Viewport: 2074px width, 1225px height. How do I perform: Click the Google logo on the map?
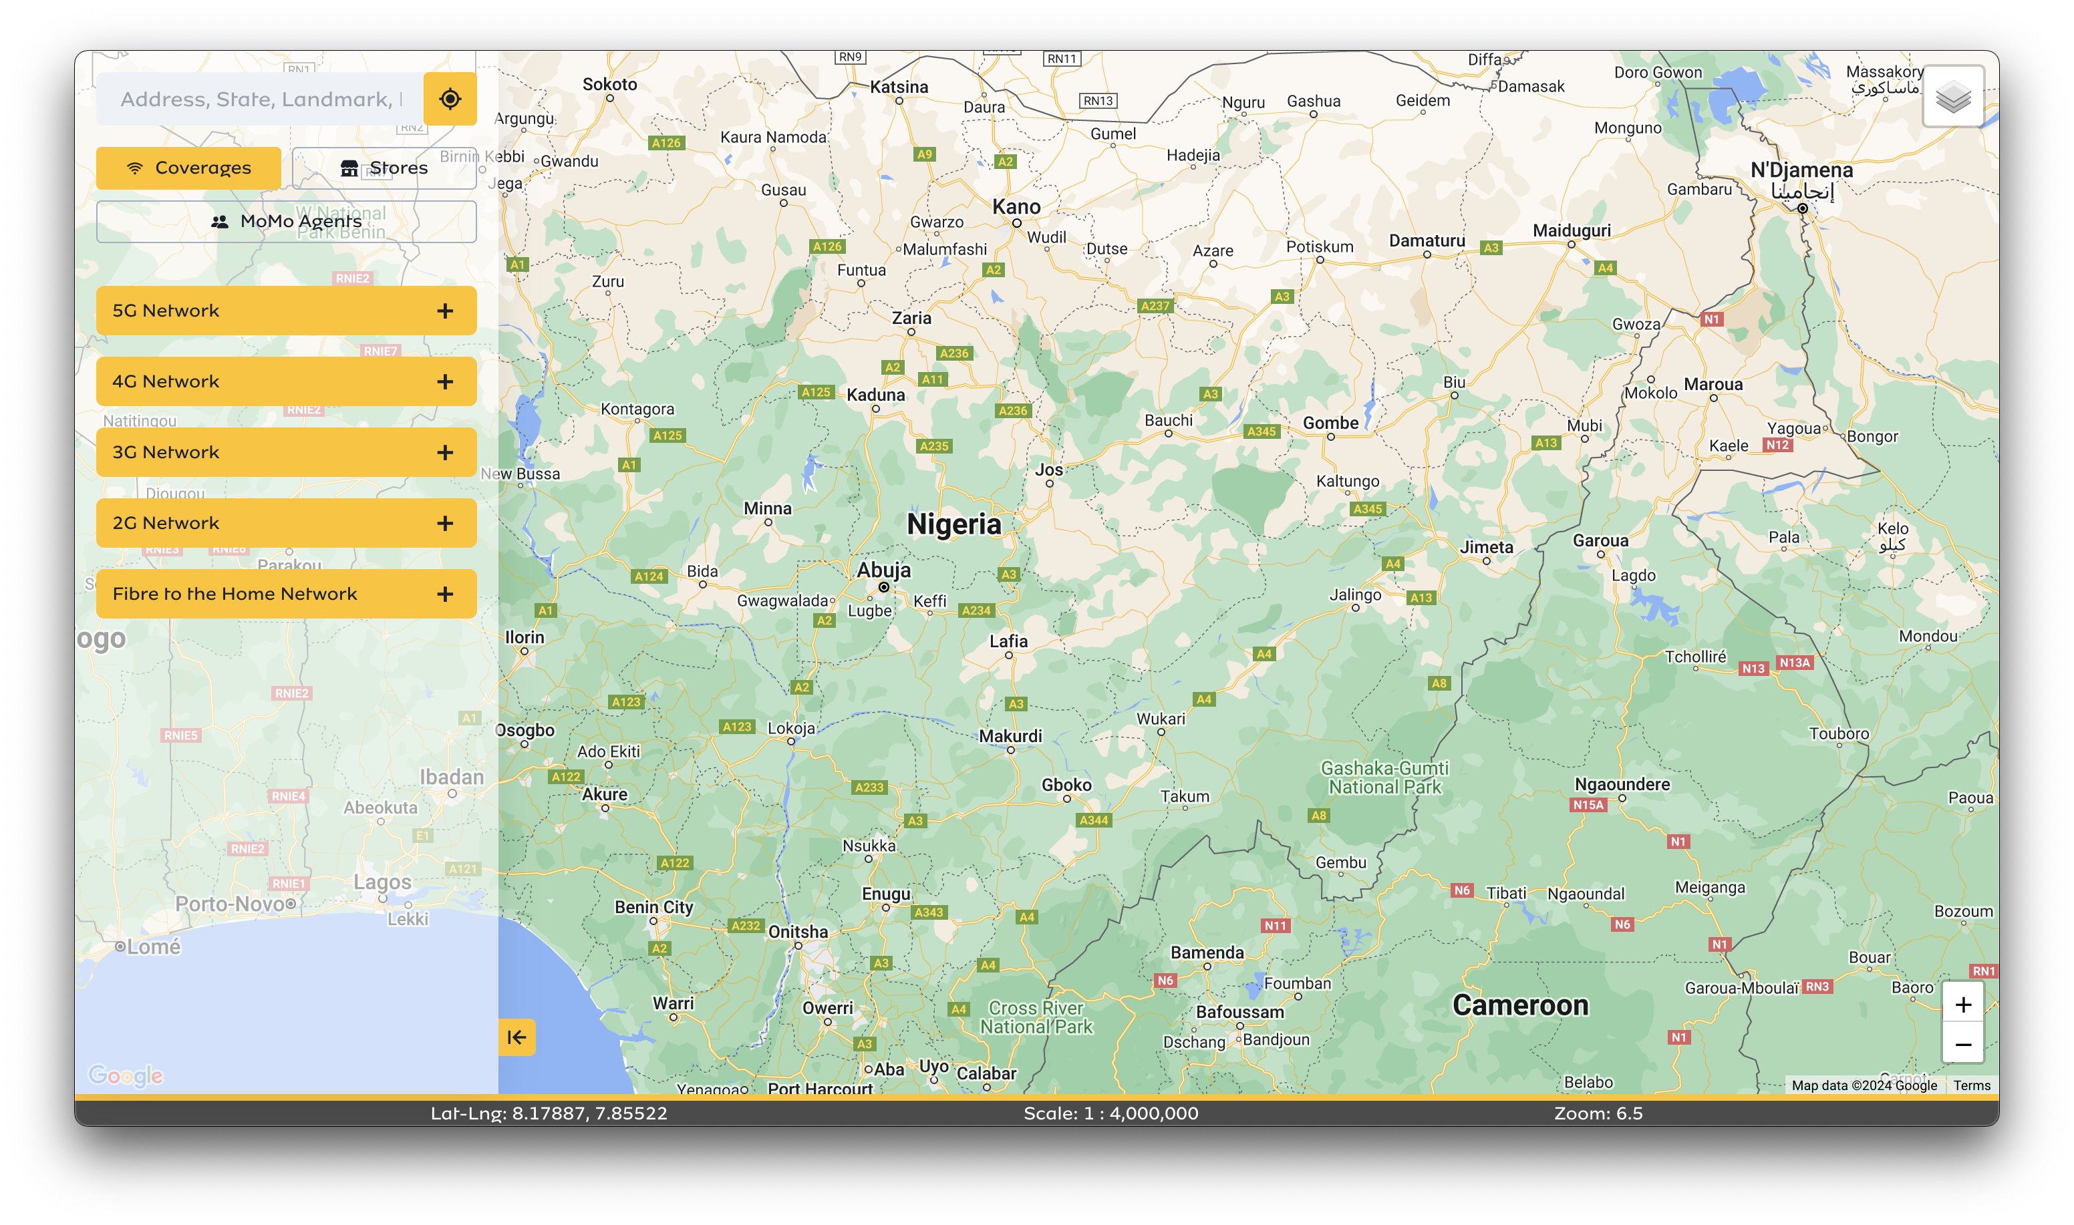126,1075
